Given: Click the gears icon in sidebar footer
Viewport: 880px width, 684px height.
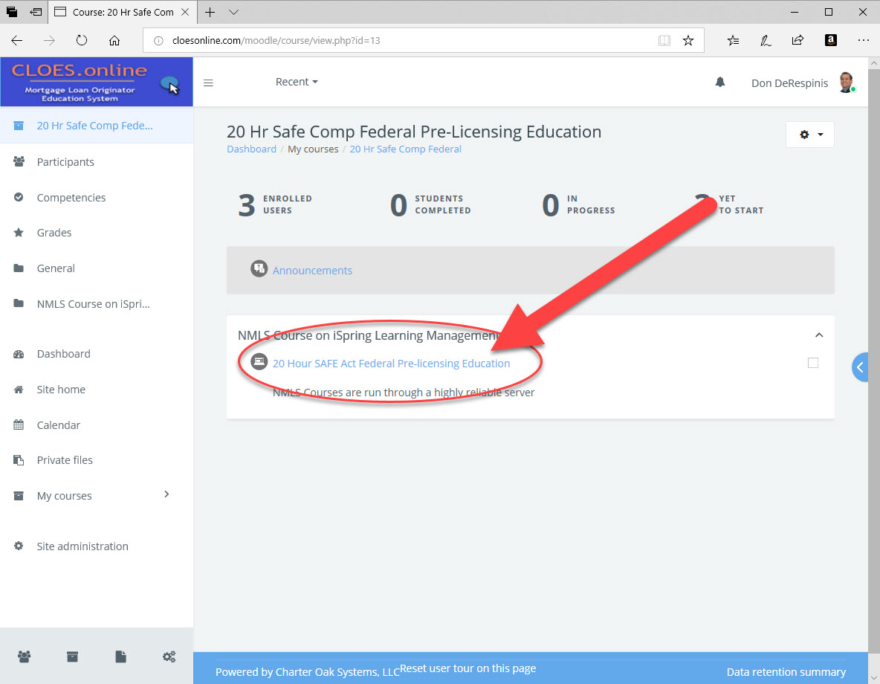Looking at the screenshot, I should [169, 656].
